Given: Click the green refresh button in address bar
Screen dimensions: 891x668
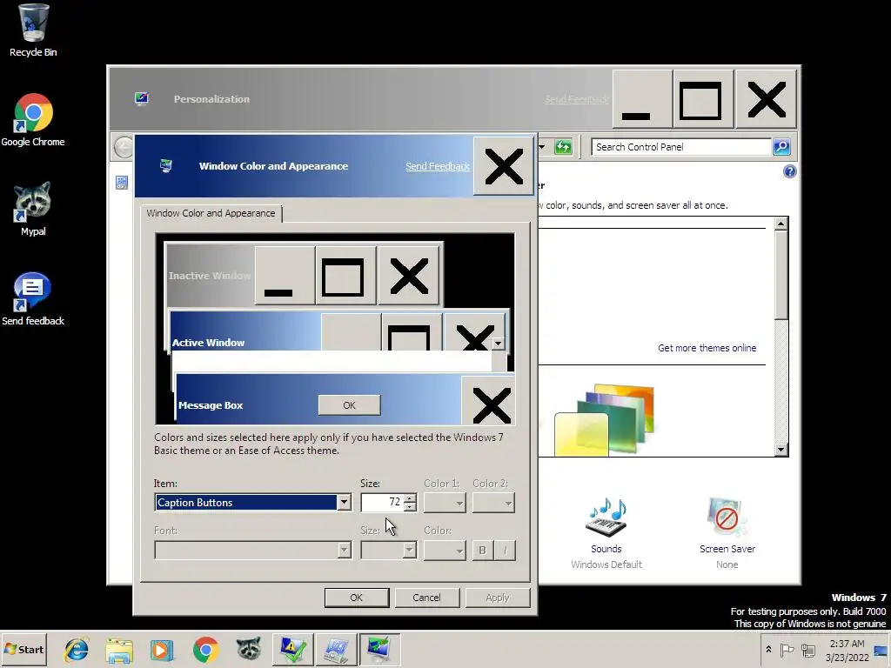Looking at the screenshot, I should coord(563,147).
